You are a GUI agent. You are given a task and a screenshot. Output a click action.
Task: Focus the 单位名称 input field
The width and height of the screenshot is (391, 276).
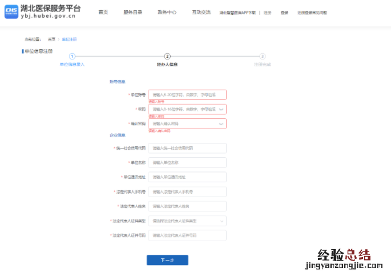187,163
